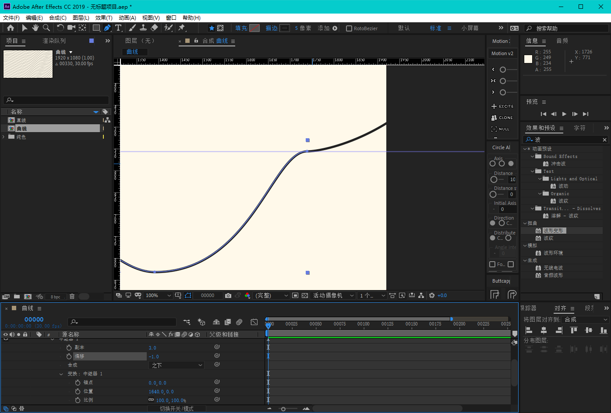Image resolution: width=611 pixels, height=413 pixels.
Task: Select the Eraser tool
Action: 154,28
